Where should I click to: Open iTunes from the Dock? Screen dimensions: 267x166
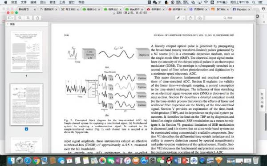click(x=127, y=160)
